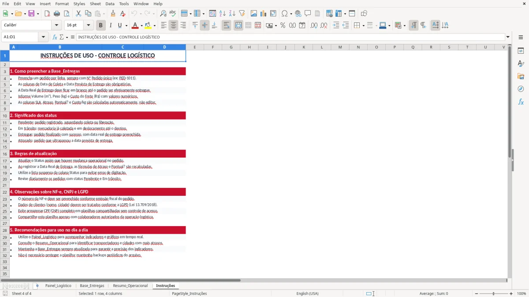Adjust the zoom slider
The height and width of the screenshot is (297, 529).
tap(493, 293)
